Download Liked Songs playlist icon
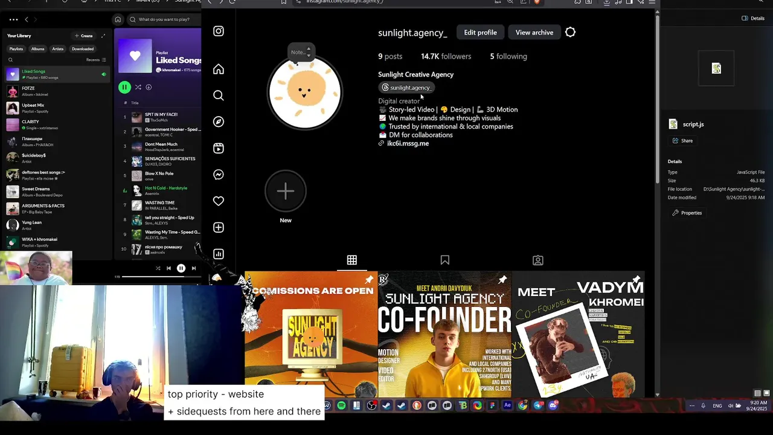This screenshot has height=435, width=773. point(149,88)
